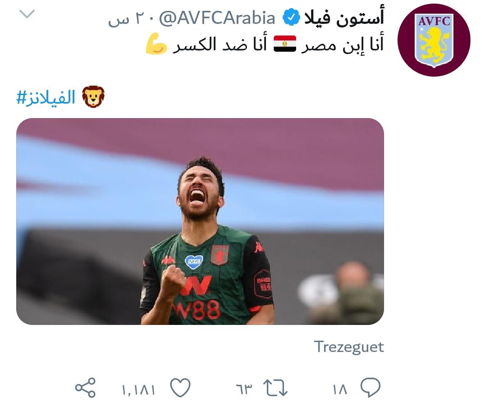Screen dimensions: 485x411
Task: Click the lion face emoji
Action: coord(93,97)
